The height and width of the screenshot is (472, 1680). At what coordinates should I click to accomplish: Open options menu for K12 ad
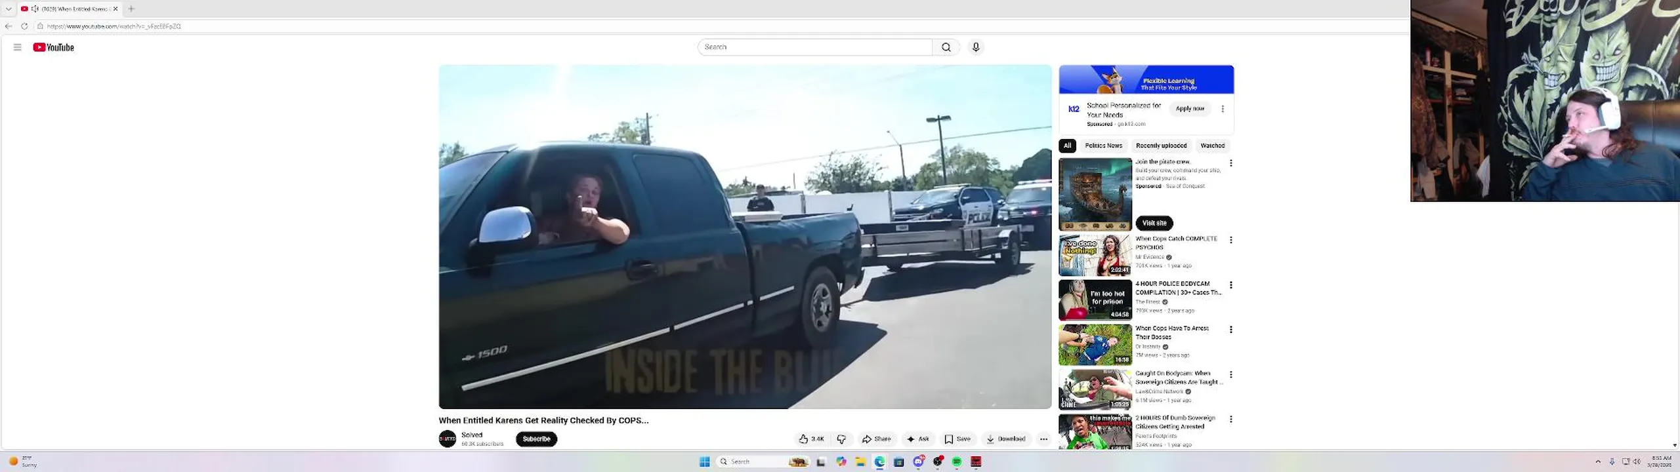point(1223,109)
